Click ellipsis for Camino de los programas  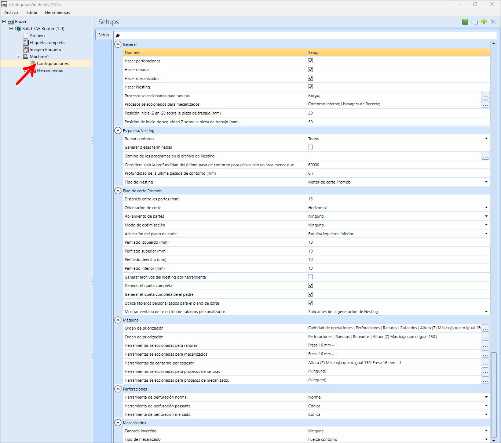[485, 156]
